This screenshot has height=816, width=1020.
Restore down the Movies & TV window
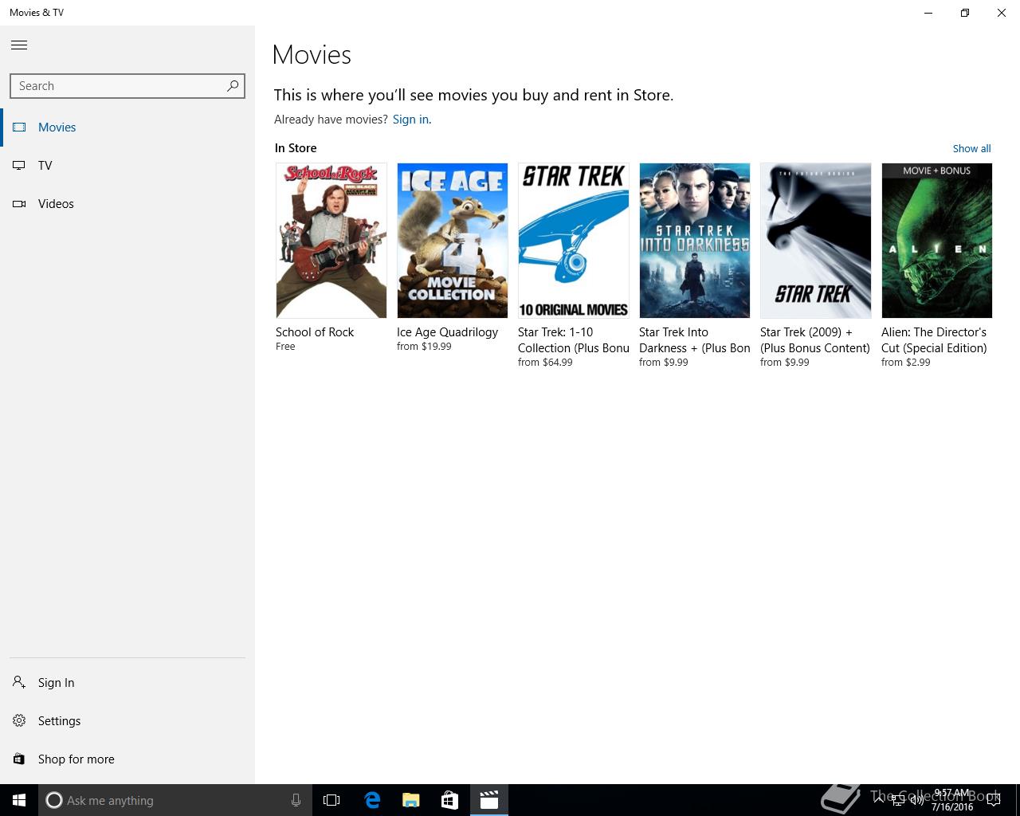click(965, 13)
